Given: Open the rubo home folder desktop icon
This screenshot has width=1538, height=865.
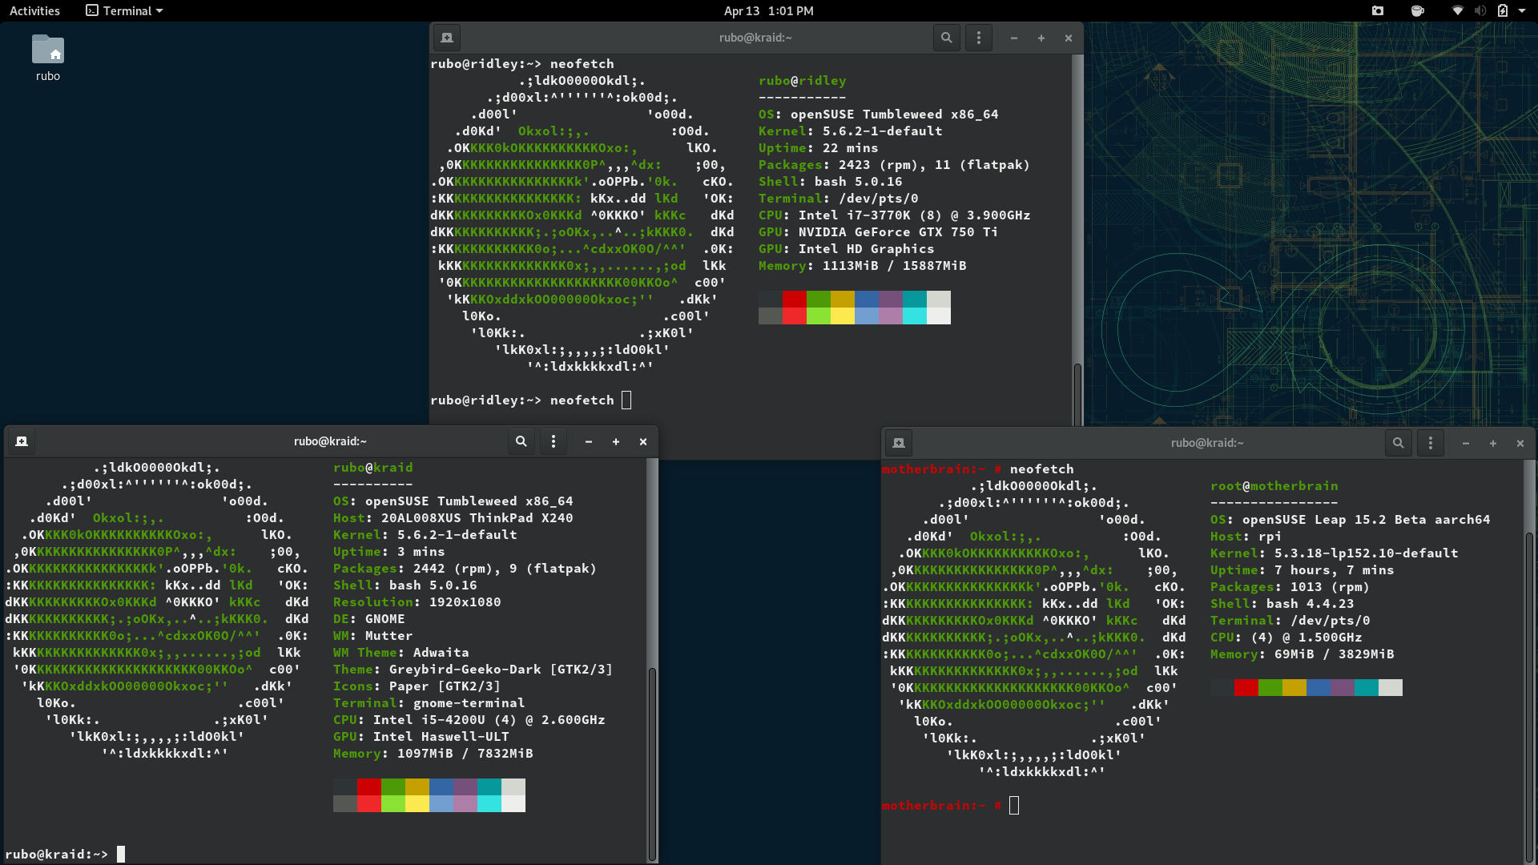Looking at the screenshot, I should coord(48,58).
